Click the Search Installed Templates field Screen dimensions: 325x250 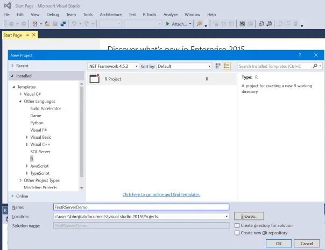point(274,66)
